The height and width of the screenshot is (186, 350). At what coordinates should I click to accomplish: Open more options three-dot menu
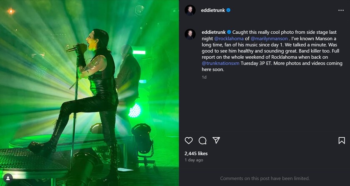click(341, 10)
